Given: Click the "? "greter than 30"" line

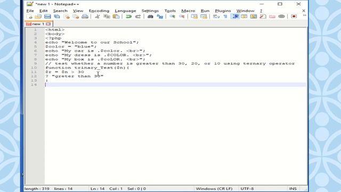Looking at the screenshot, I should (75, 76).
